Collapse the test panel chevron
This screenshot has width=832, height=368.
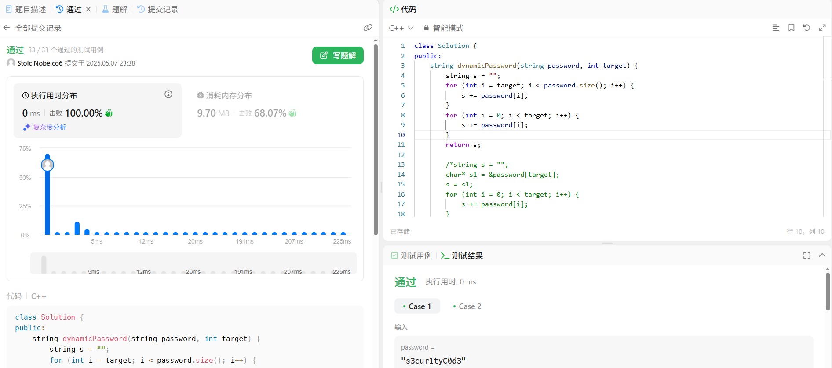click(822, 255)
